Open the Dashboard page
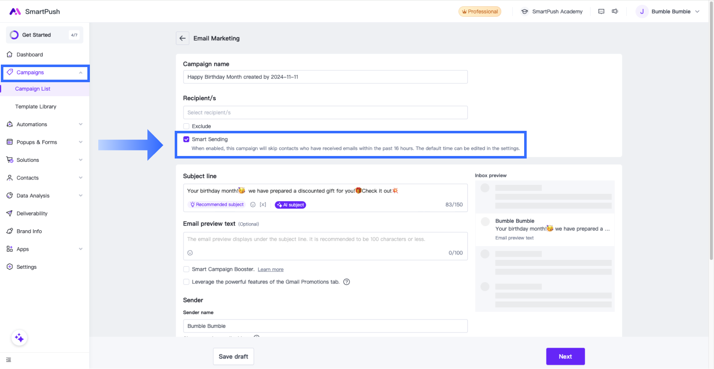Image resolution: width=714 pixels, height=369 pixels. pyautogui.click(x=29, y=55)
